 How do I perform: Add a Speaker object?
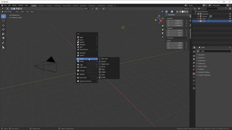(x=87, y=74)
